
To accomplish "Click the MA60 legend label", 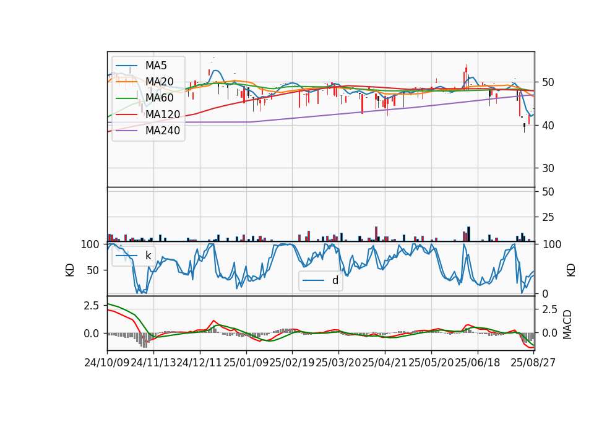I will click(x=159, y=98).
